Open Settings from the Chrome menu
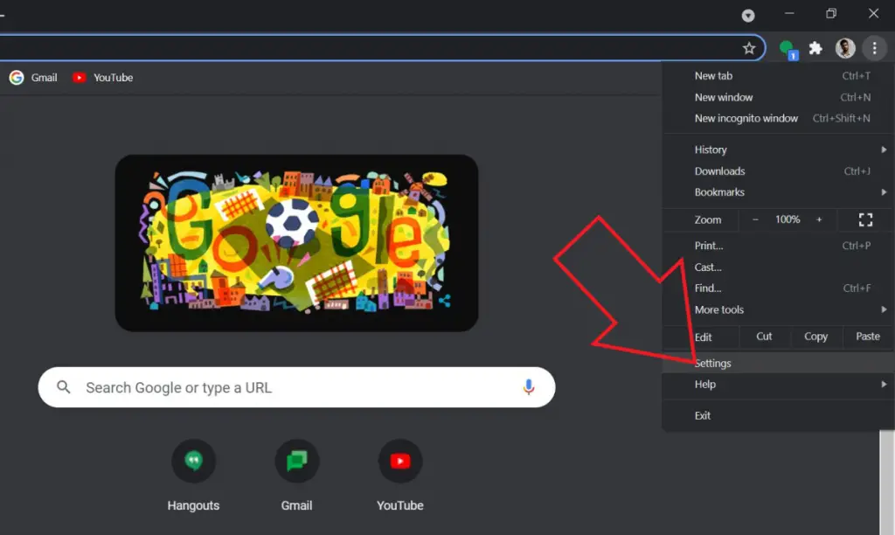The width and height of the screenshot is (895, 535). 778,363
